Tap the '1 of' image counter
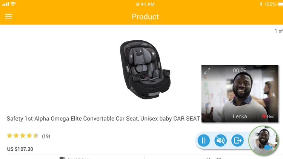283x159 pixels. tap(279, 31)
